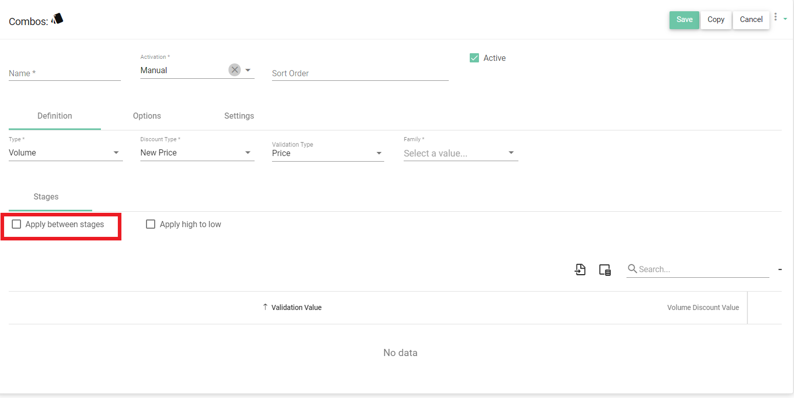Open the Settings tab
The image size is (794, 398).
pos(239,116)
